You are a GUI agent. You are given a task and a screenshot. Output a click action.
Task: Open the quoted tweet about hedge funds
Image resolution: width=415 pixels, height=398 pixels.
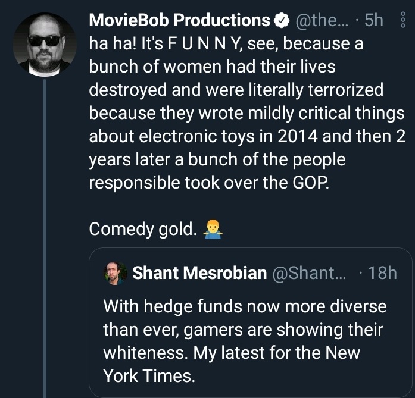(250, 339)
